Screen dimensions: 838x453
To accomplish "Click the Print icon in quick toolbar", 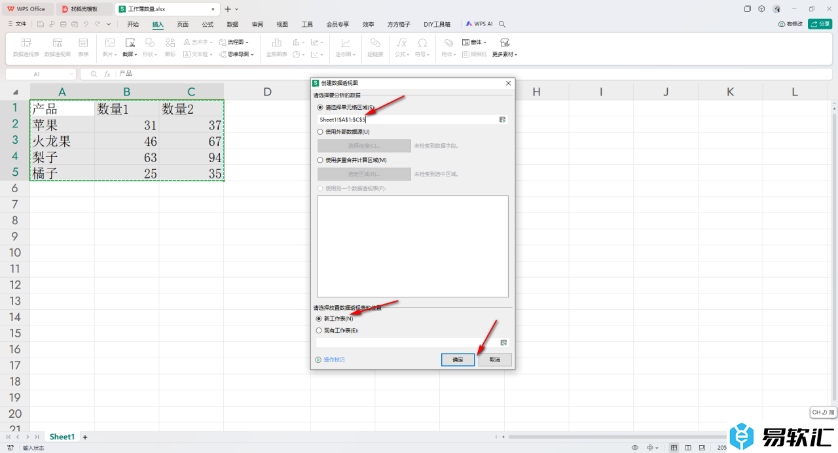I will pos(63,24).
